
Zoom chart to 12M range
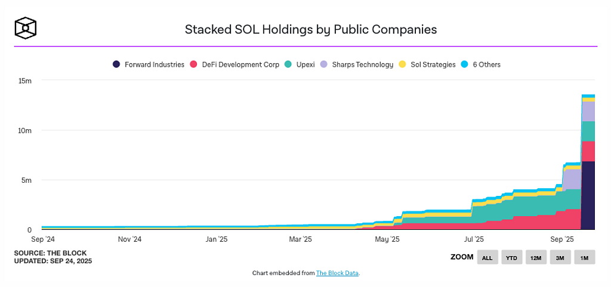[x=535, y=257]
